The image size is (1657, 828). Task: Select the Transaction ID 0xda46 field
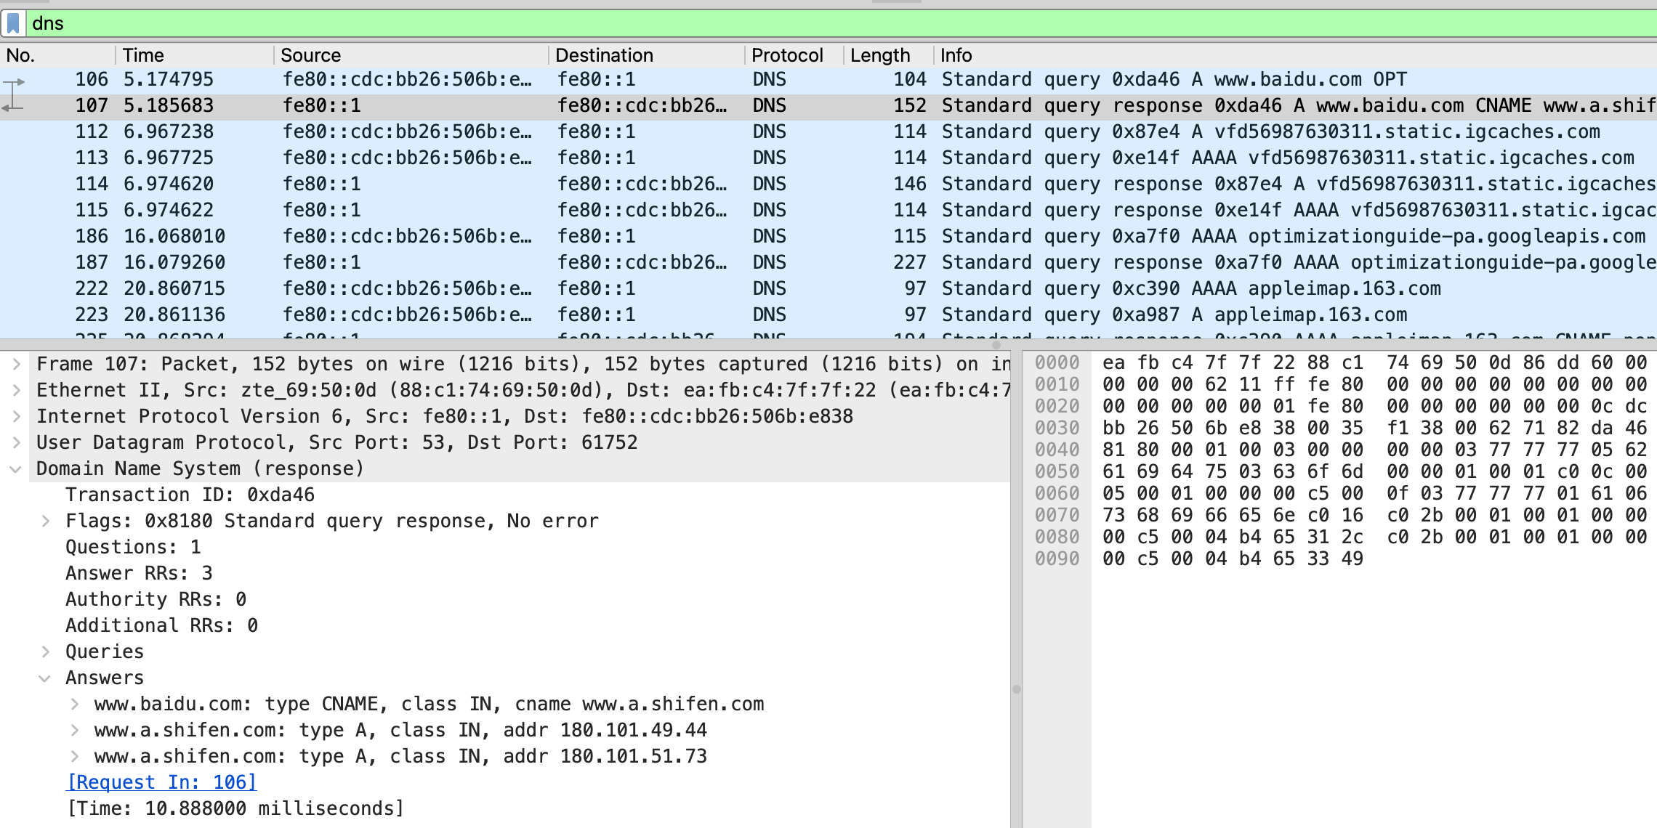[x=190, y=495]
